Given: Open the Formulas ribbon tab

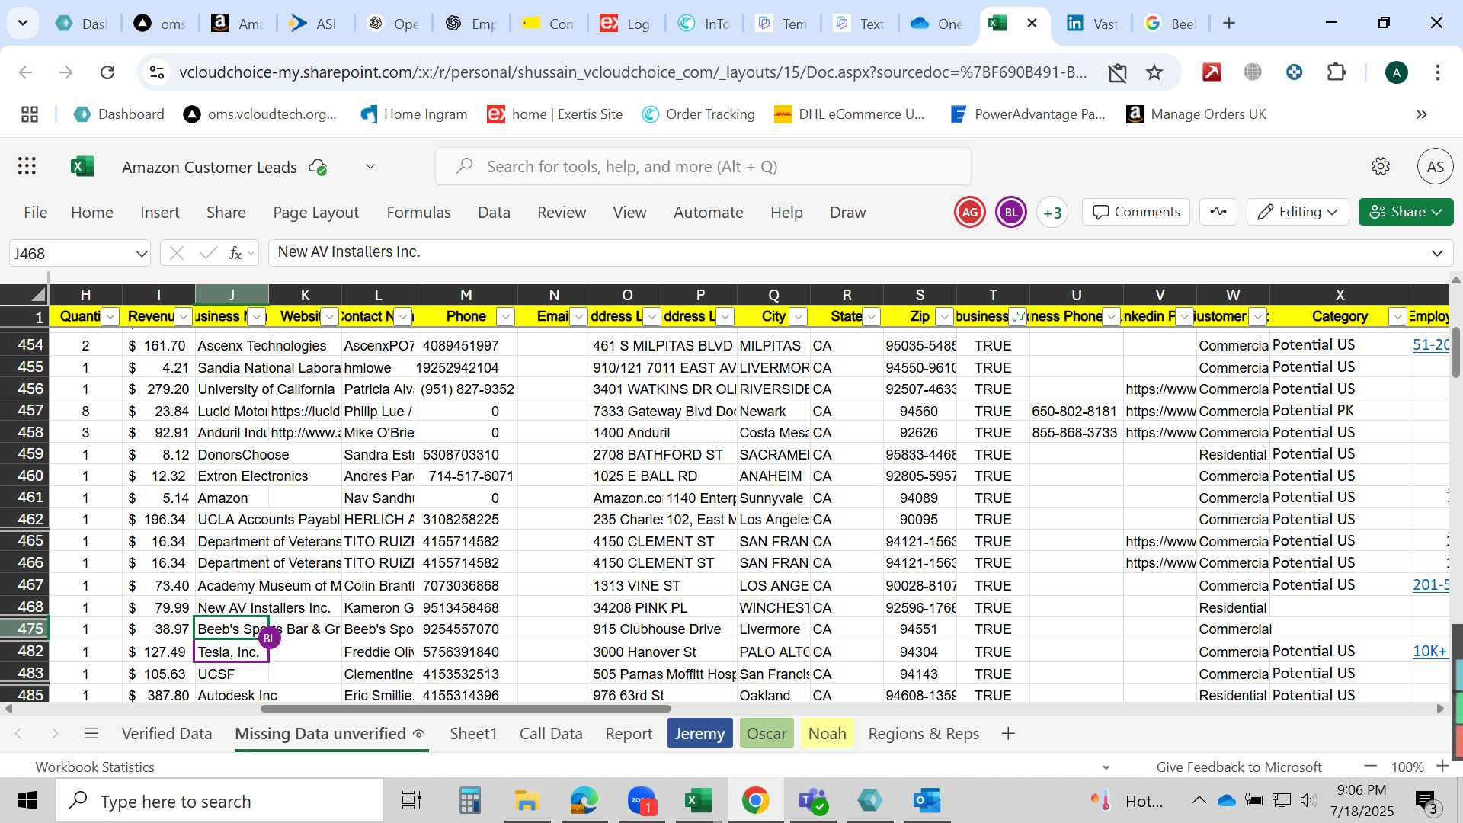Looking at the screenshot, I should pyautogui.click(x=418, y=213).
